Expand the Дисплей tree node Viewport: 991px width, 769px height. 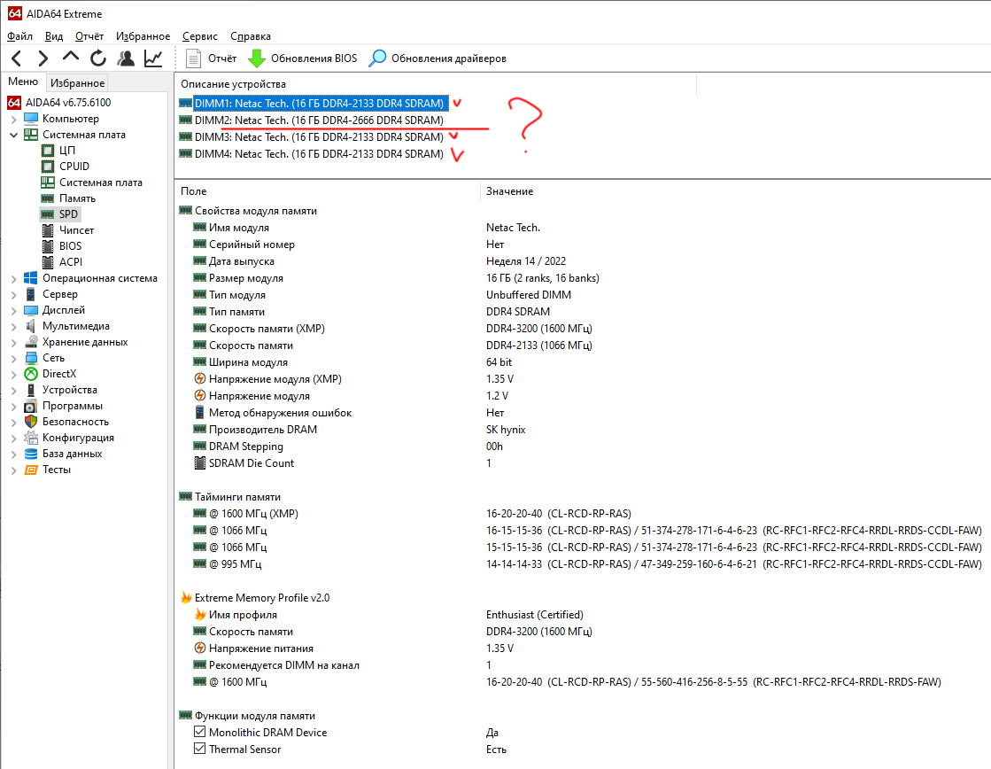coord(14,310)
